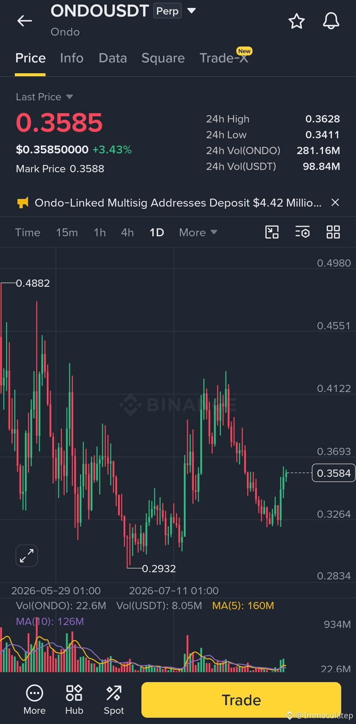
Task: Open the More menu at bottom
Action: point(34,700)
